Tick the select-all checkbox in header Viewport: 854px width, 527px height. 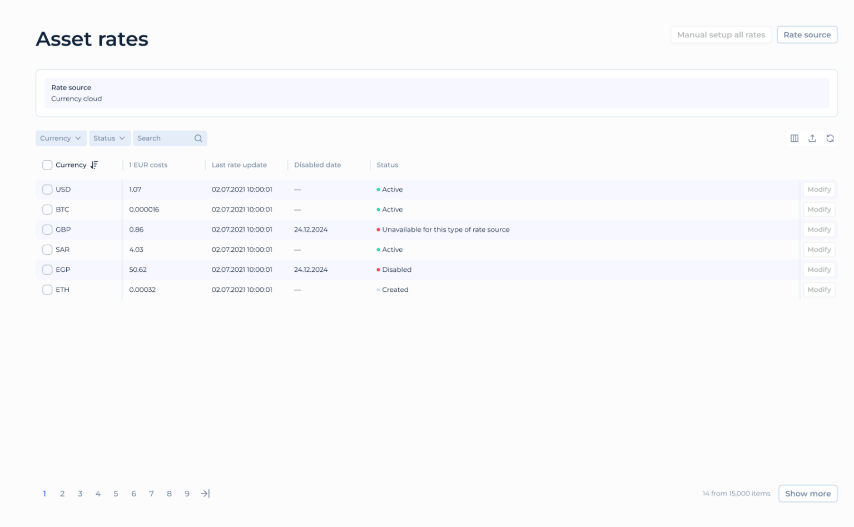47,165
